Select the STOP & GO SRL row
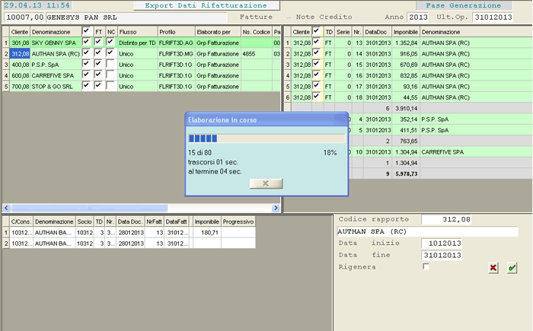 [142, 86]
